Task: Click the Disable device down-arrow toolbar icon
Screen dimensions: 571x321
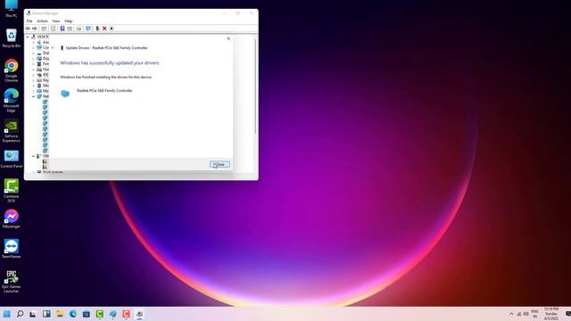Action: 112,29
